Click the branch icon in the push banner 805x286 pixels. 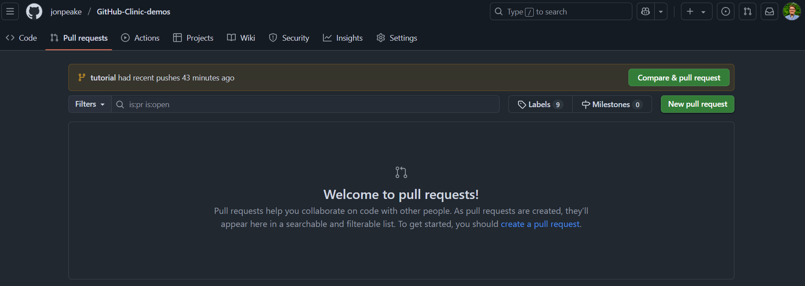pyautogui.click(x=82, y=77)
